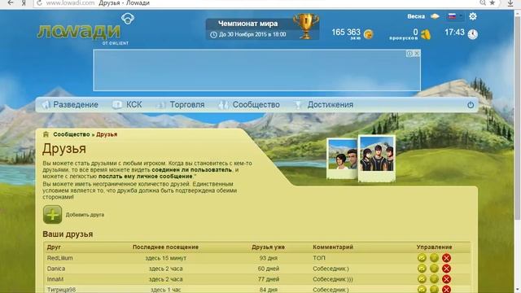This screenshot has width=521, height=293.
Task: Open the Чемпионат мира banner
Action: coord(262,29)
